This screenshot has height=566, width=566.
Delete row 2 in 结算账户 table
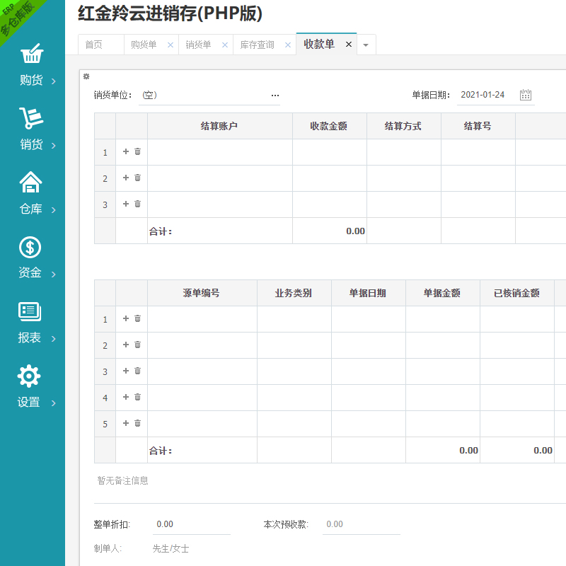(x=137, y=178)
